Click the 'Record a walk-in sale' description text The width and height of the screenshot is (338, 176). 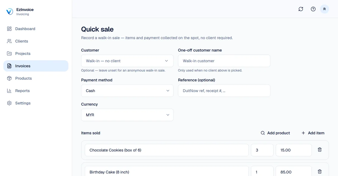[157, 38]
